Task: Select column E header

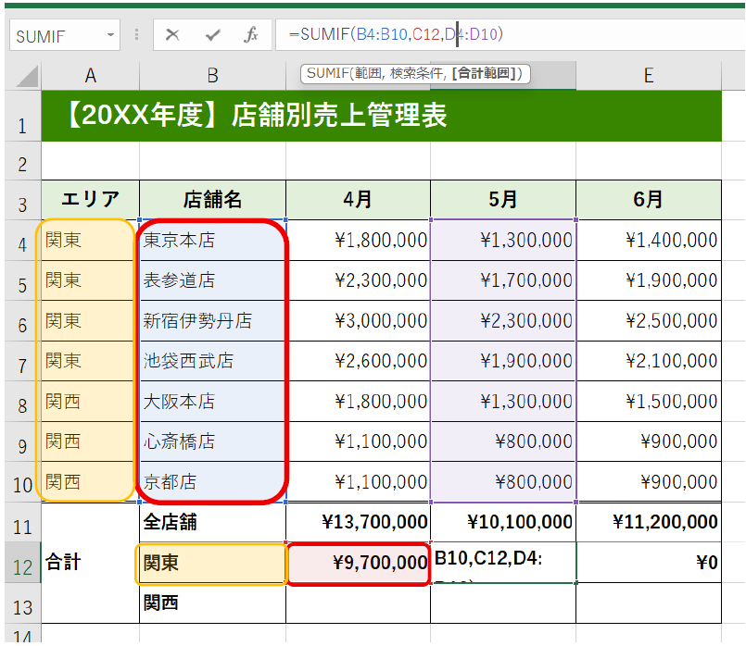Action: click(x=648, y=76)
